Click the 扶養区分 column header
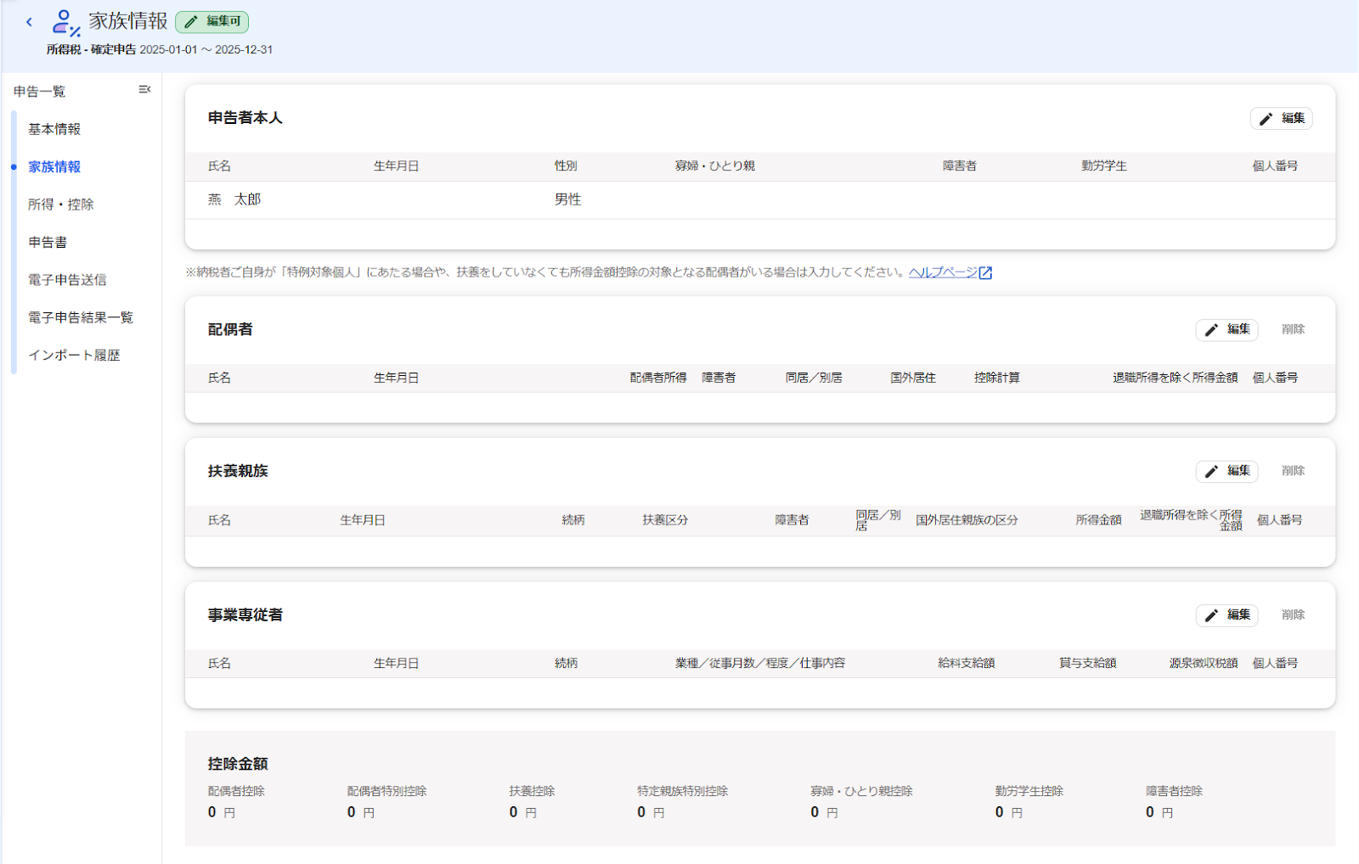Screen dimensions: 1359x864 point(665,520)
